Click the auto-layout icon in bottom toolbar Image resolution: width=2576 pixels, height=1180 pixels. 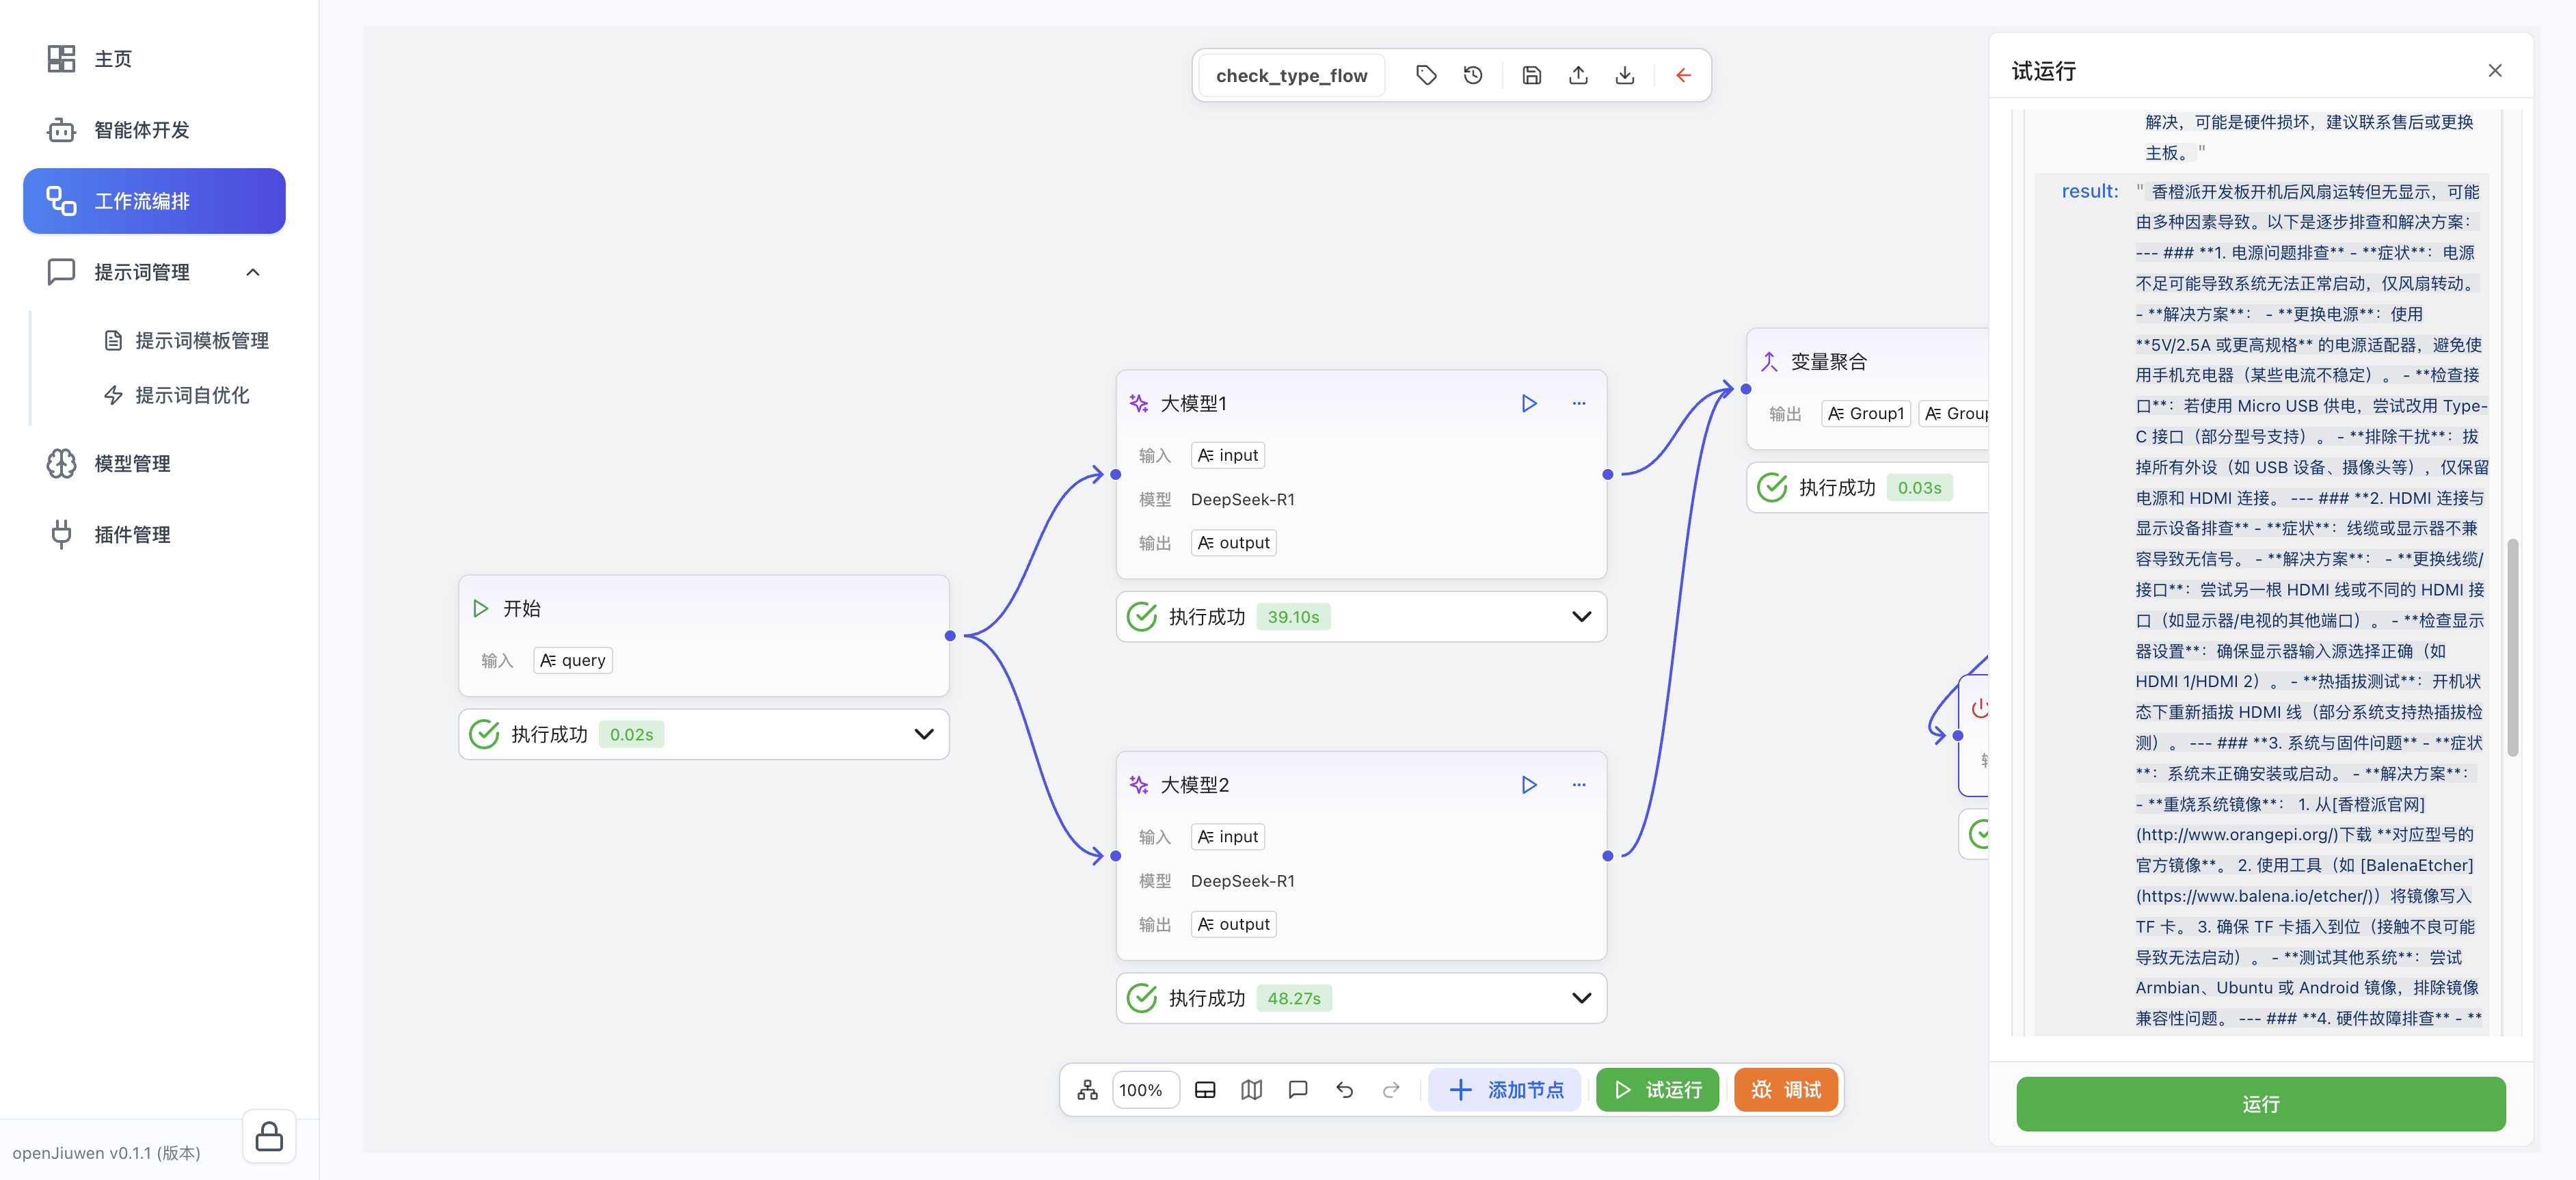coord(1087,1090)
